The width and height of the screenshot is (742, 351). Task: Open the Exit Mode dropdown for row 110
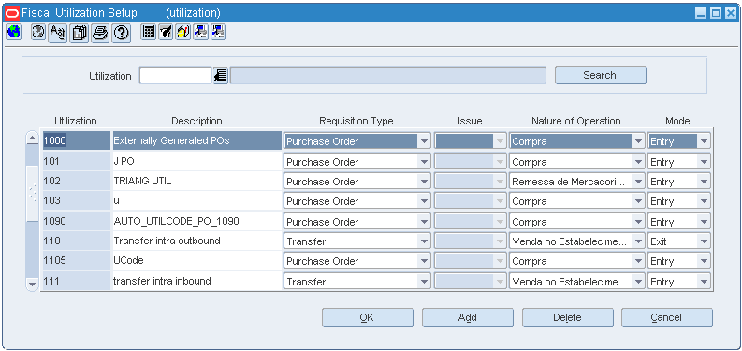coord(704,241)
